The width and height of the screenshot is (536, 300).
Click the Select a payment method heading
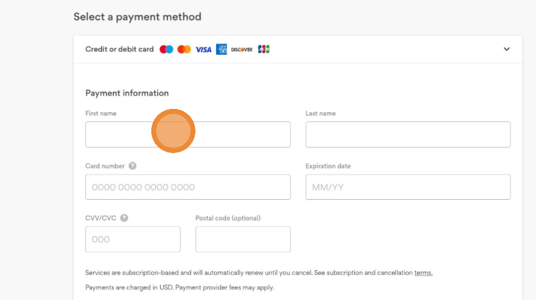click(138, 17)
